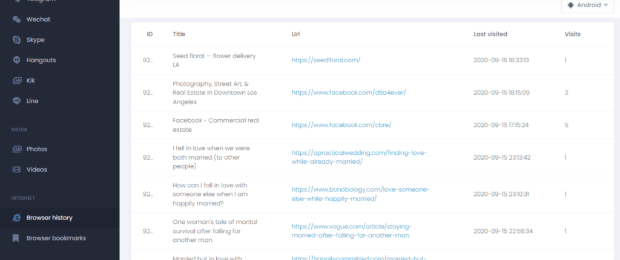Viewport: 620px width, 260px height.
Task: Click timestamp 2020-09-15 18:15:09
Action: coord(502,93)
